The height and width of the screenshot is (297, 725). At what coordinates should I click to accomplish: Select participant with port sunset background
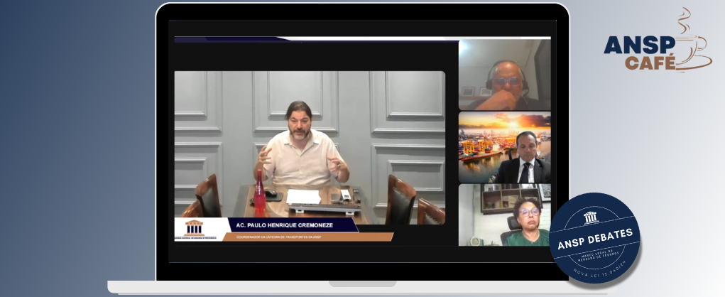click(x=504, y=147)
